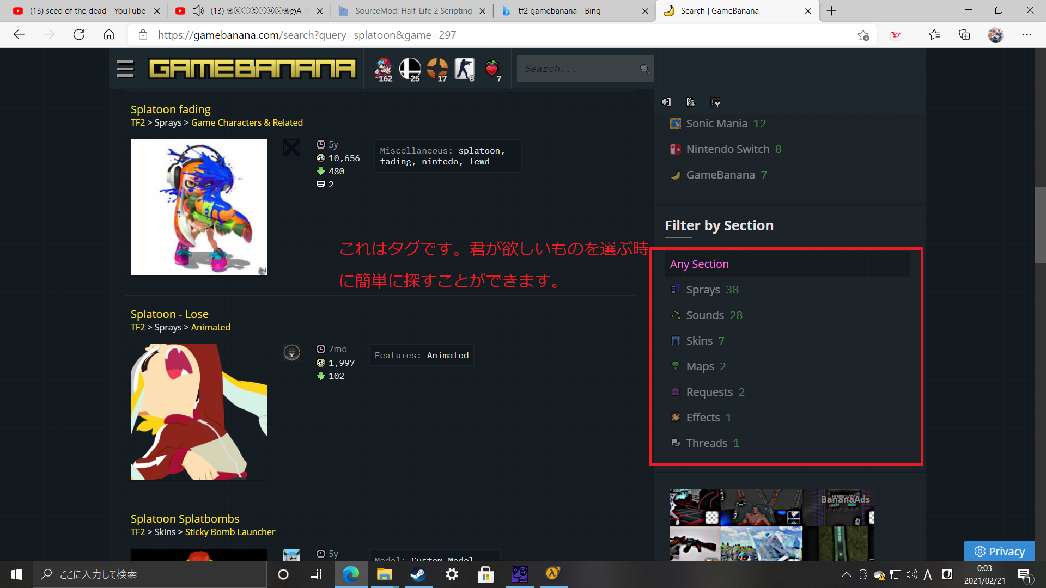This screenshot has height=588, width=1046.
Task: Click the Privacy settings button
Action: tap(999, 551)
